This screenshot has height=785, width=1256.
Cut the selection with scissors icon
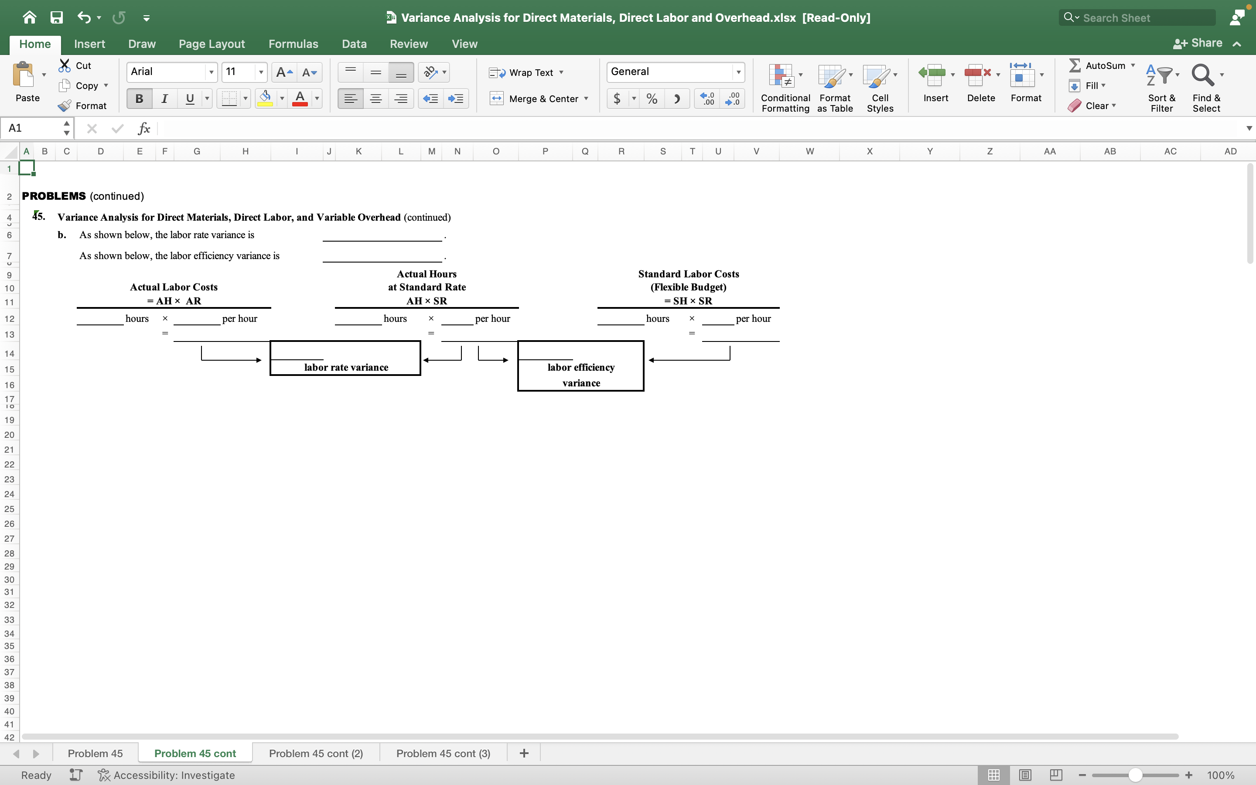[x=65, y=65]
